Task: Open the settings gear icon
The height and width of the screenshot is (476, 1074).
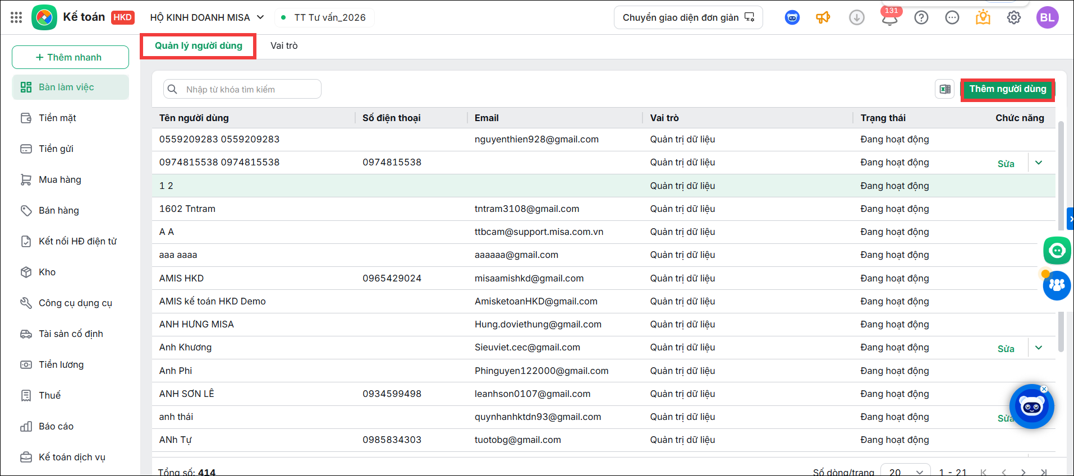Action: point(1014,17)
